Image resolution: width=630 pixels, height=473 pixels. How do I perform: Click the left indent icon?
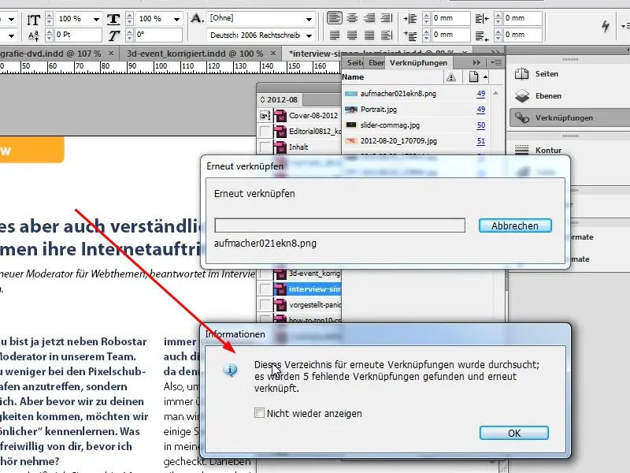[410, 18]
